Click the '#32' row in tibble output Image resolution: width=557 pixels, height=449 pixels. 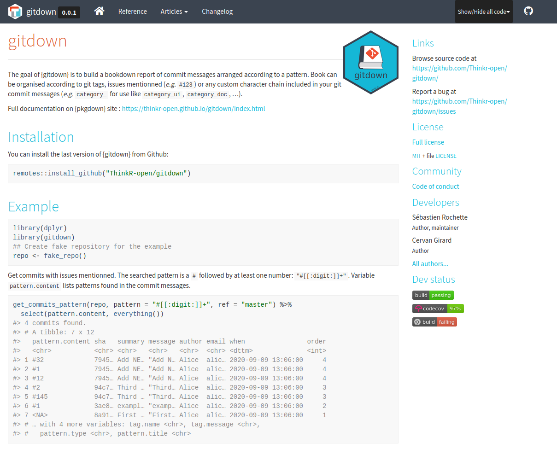click(x=170, y=360)
